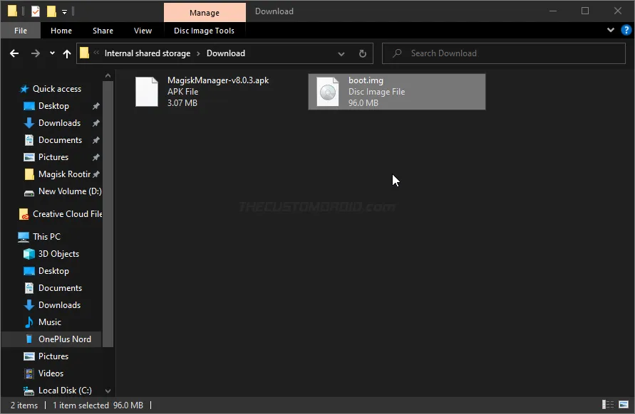Open the File menu
This screenshot has width=635, height=414.
(20, 31)
